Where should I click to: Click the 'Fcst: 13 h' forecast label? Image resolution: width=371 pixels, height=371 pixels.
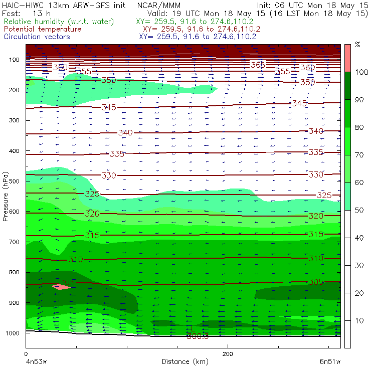pyautogui.click(x=26, y=13)
